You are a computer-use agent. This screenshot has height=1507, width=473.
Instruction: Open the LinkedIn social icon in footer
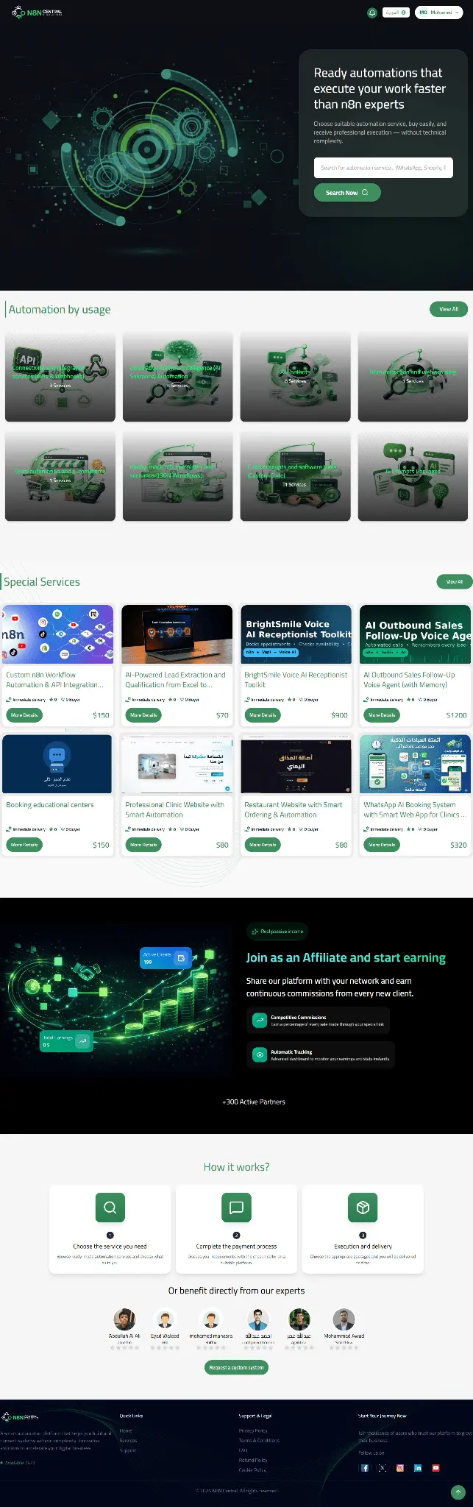pos(418,1467)
